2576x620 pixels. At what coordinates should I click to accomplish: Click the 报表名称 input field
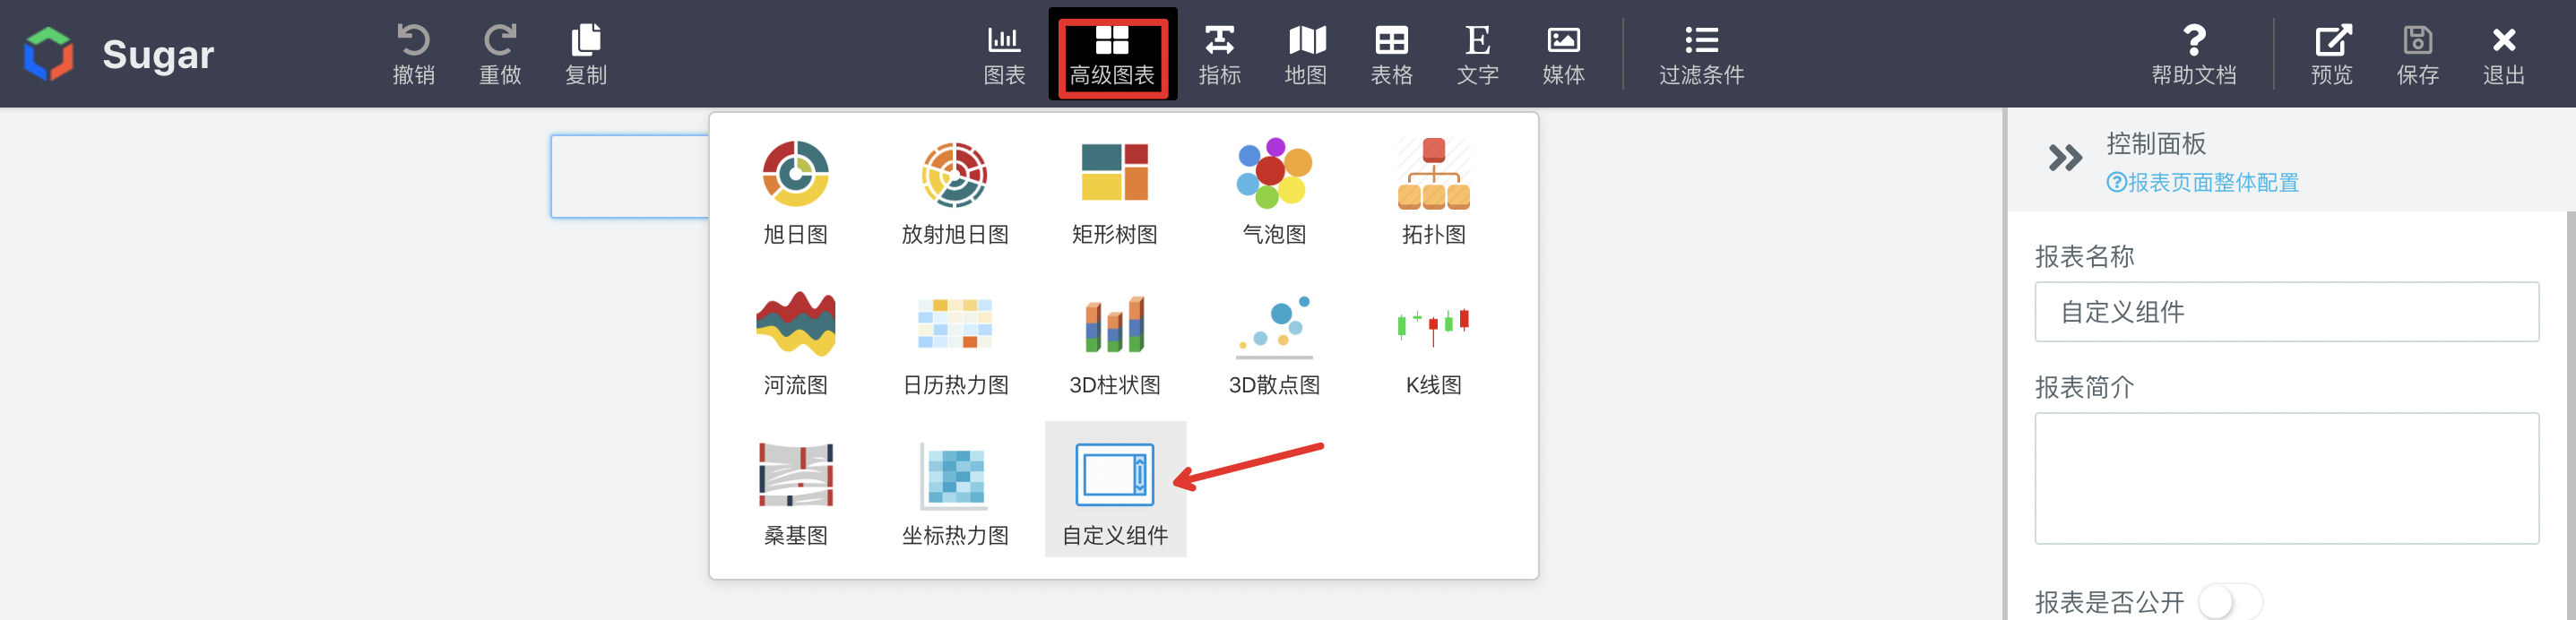click(2286, 312)
